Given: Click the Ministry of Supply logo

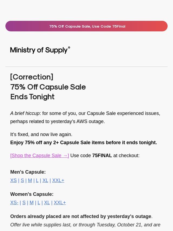Looking at the screenshot, I should click(x=40, y=50).
